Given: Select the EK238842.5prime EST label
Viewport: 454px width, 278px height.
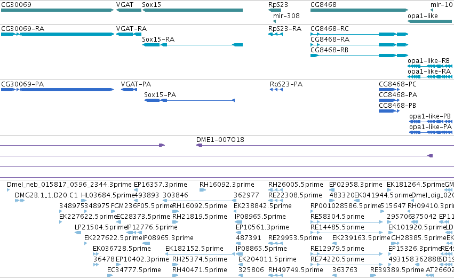Looking at the screenshot, I should click(262, 206).
